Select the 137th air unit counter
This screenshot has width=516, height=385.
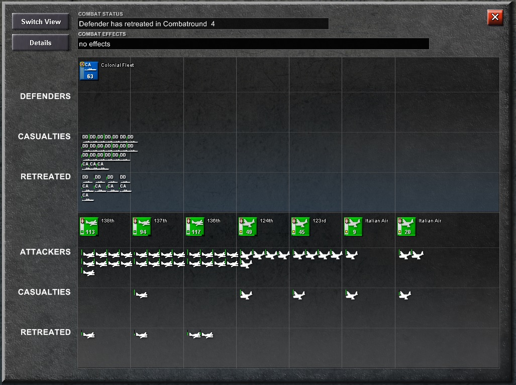(142, 226)
